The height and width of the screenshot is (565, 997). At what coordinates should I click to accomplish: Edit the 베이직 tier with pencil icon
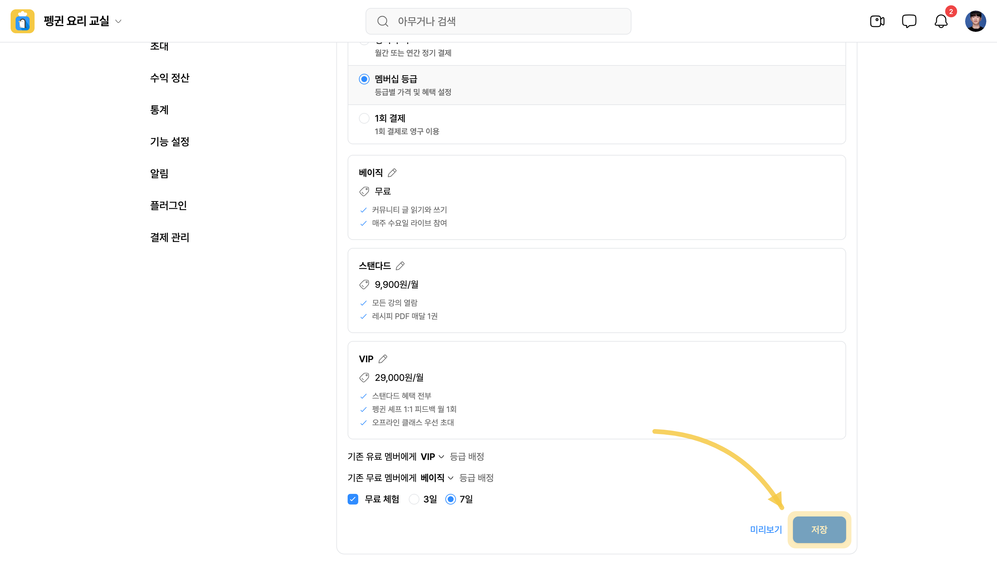click(392, 173)
